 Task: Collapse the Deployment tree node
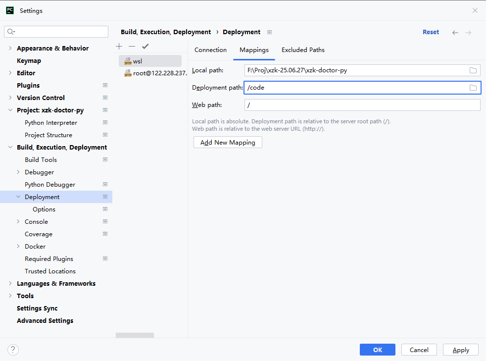click(18, 197)
